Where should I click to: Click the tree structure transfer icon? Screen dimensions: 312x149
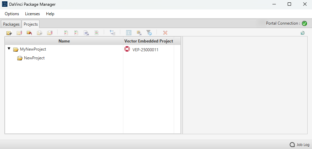click(113, 33)
